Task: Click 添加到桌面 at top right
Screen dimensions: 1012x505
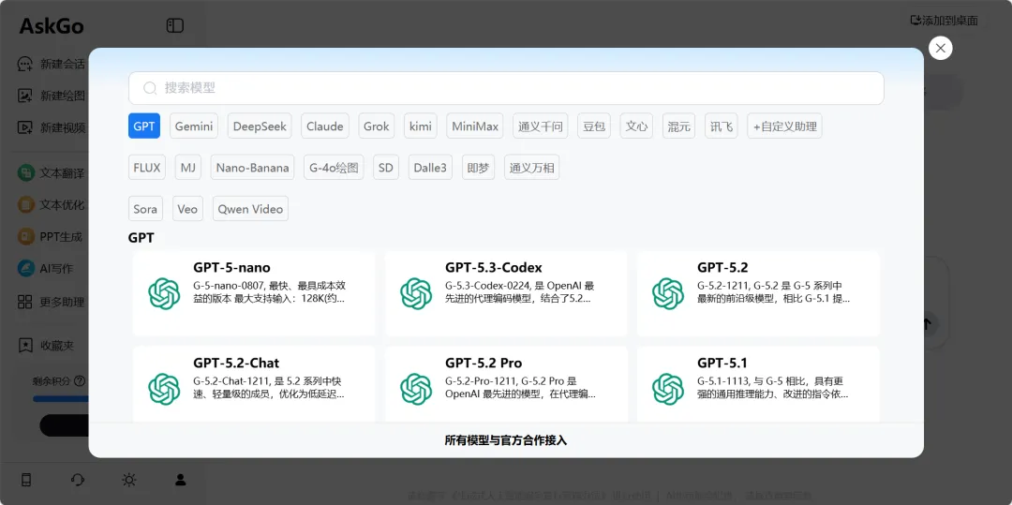Action: (x=944, y=21)
